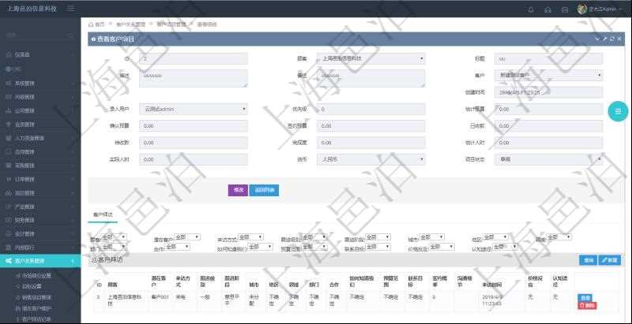This screenshot has width=632, height=324.
Task: Click the 优先级 input field
Action: pyautogui.click(x=371, y=109)
